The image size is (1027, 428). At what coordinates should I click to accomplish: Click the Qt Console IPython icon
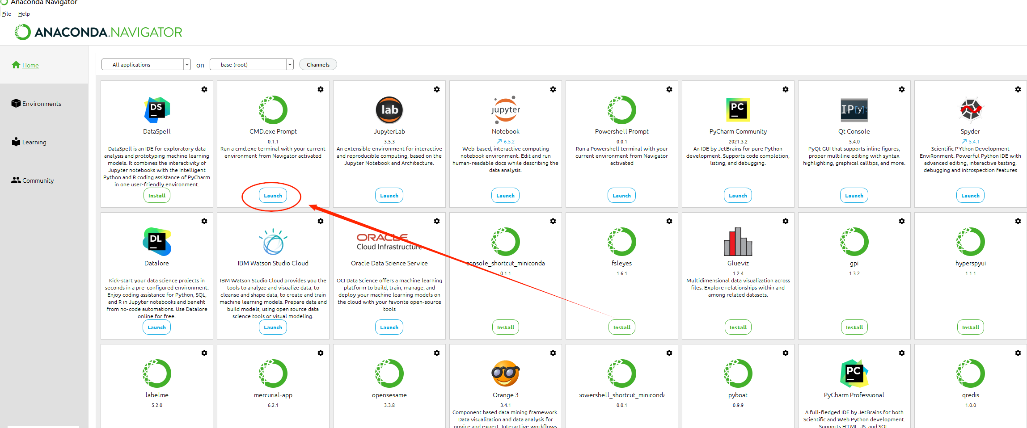point(854,110)
